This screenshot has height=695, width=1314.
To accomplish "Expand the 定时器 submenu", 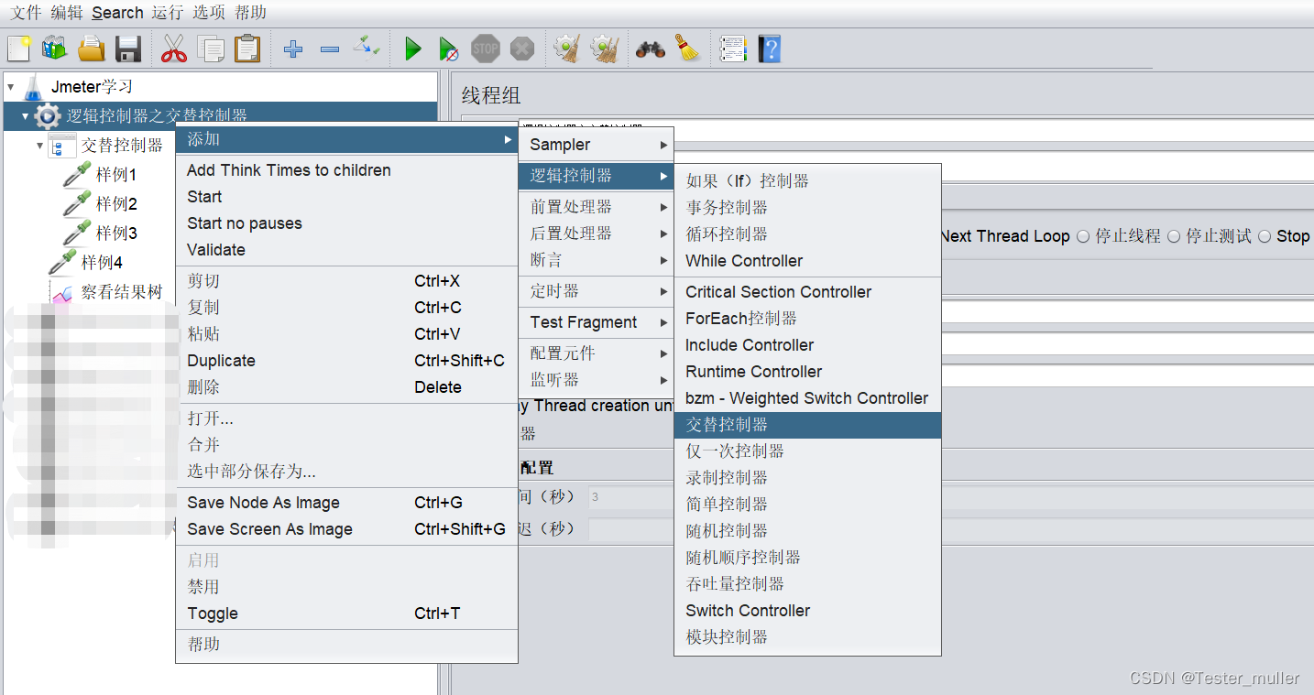I will click(597, 291).
